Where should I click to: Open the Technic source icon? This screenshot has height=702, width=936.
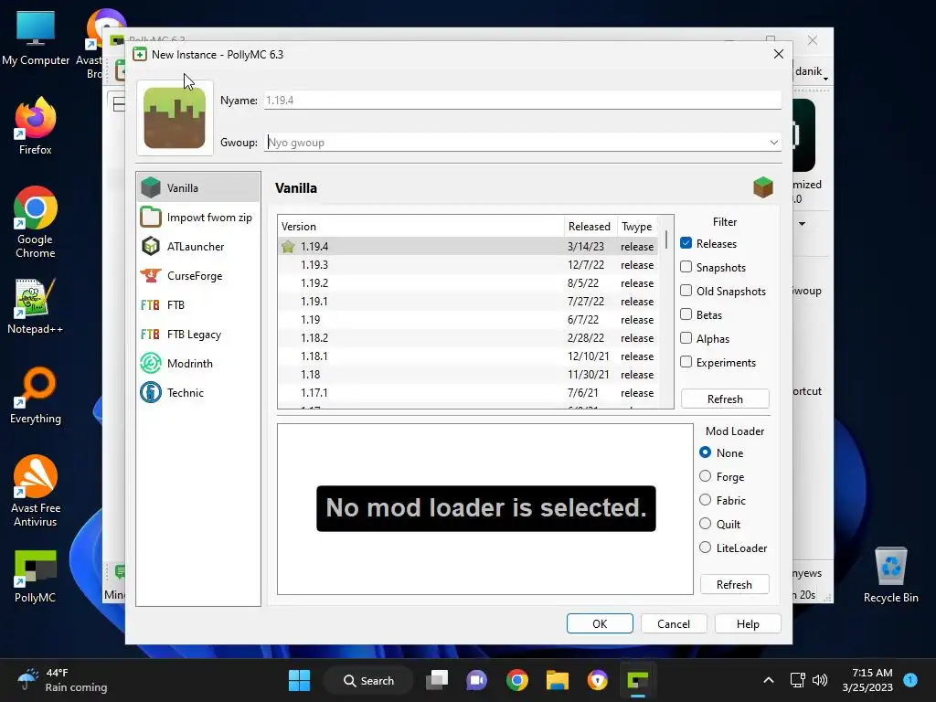[151, 392]
